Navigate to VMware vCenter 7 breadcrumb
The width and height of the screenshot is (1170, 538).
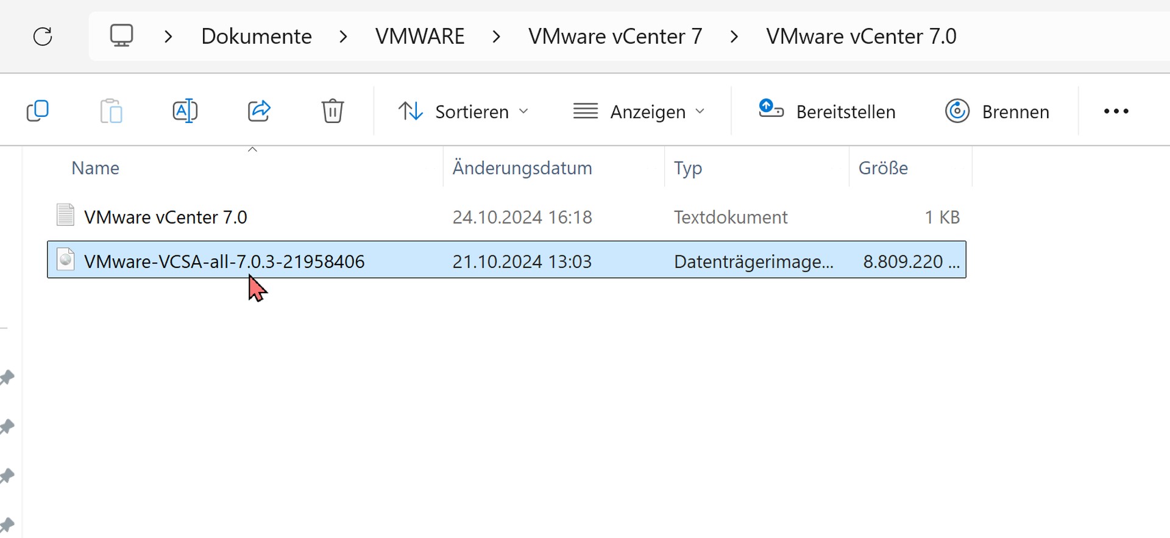pyautogui.click(x=615, y=37)
